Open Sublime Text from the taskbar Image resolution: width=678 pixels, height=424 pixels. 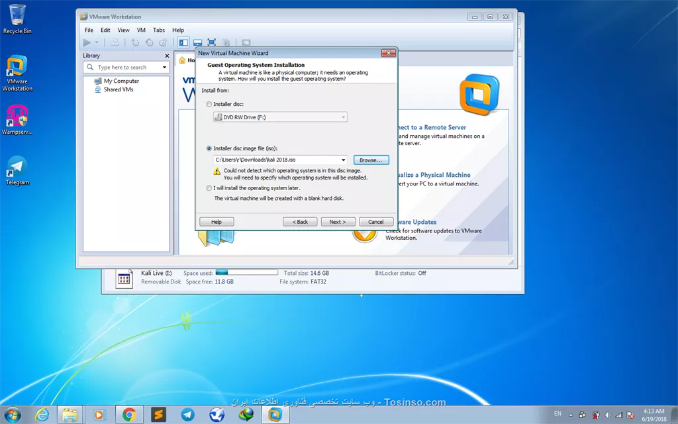pos(158,415)
